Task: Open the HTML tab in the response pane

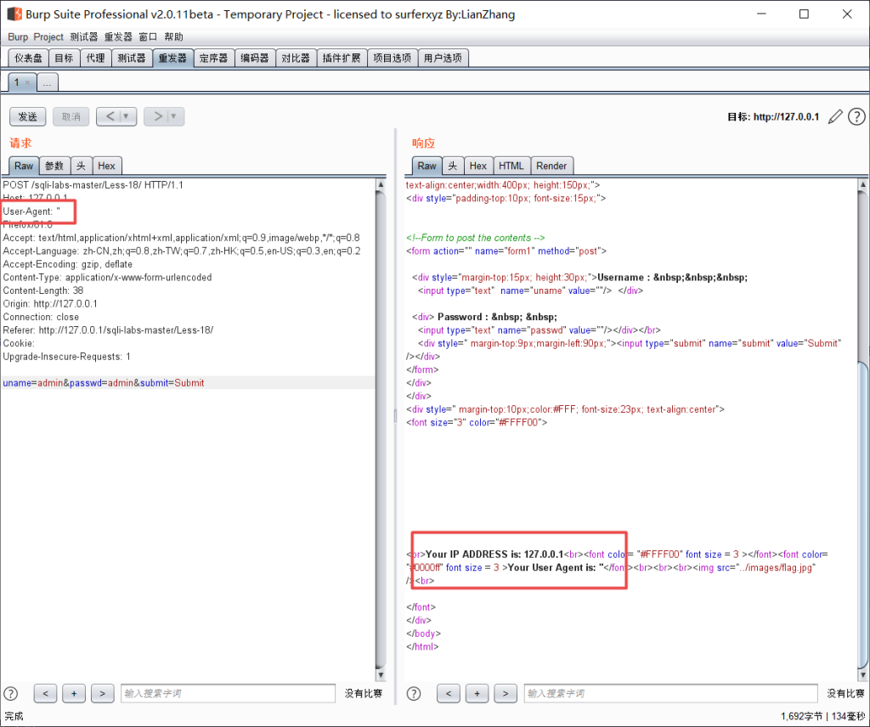Action: coord(511,166)
